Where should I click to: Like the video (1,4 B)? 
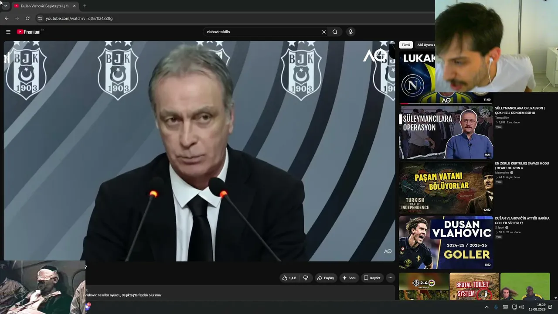tap(289, 278)
